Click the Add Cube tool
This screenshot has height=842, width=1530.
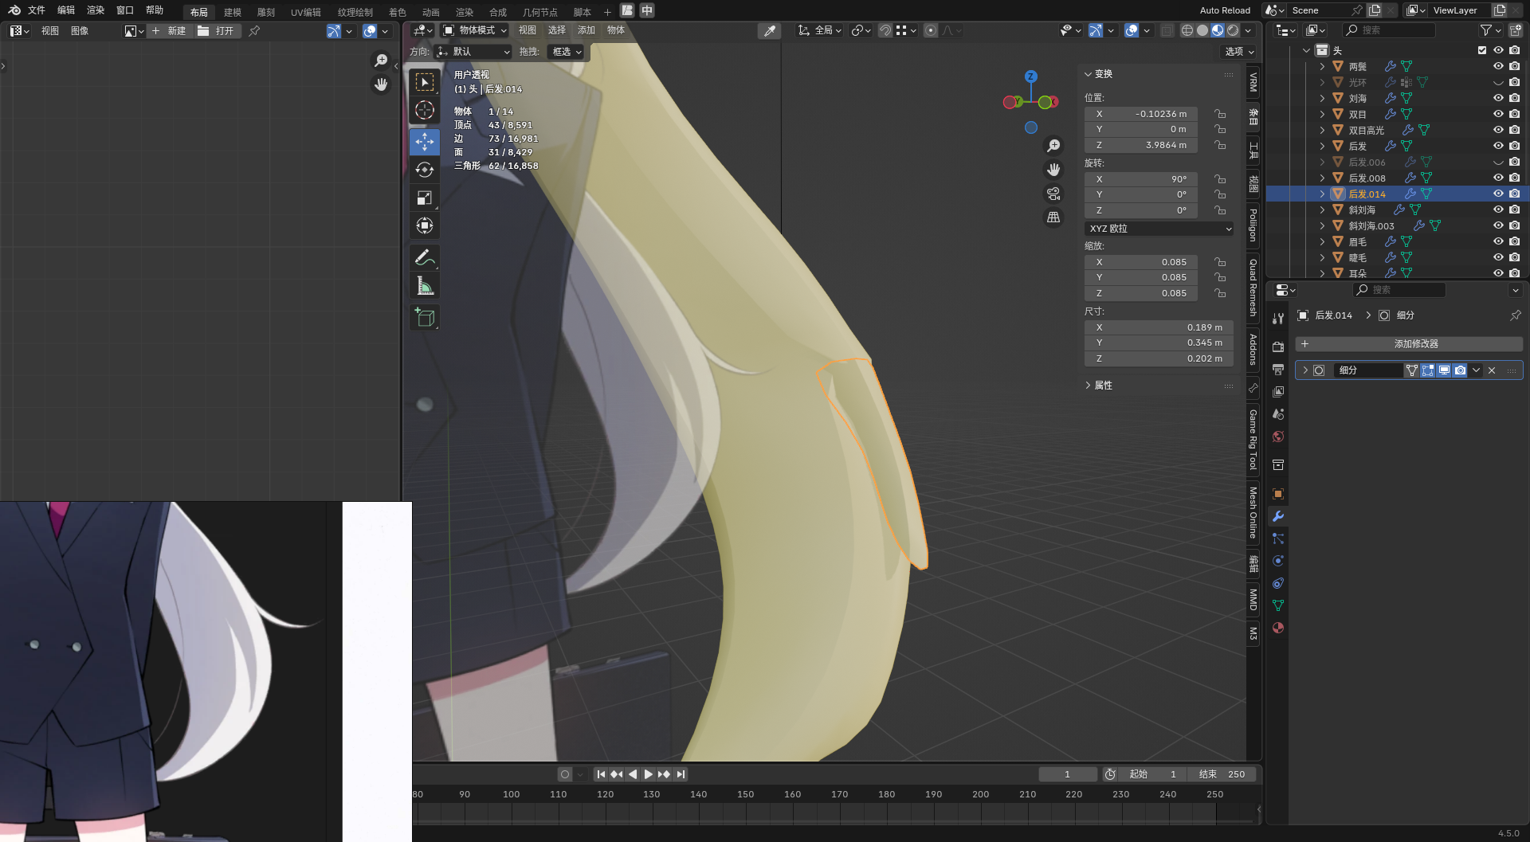click(424, 318)
